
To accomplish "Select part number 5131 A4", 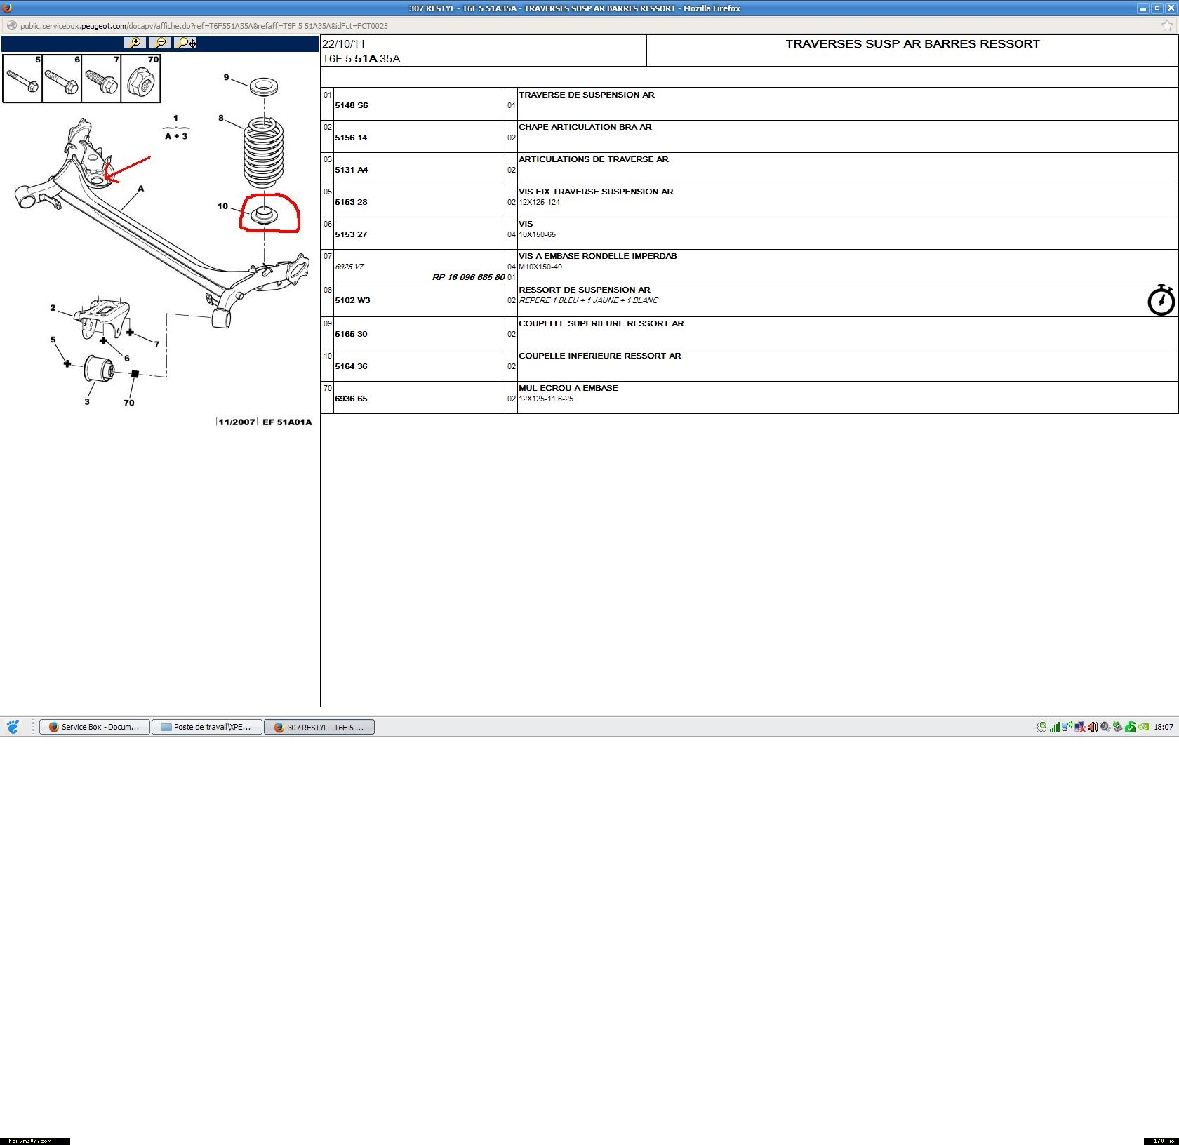I will [x=352, y=170].
